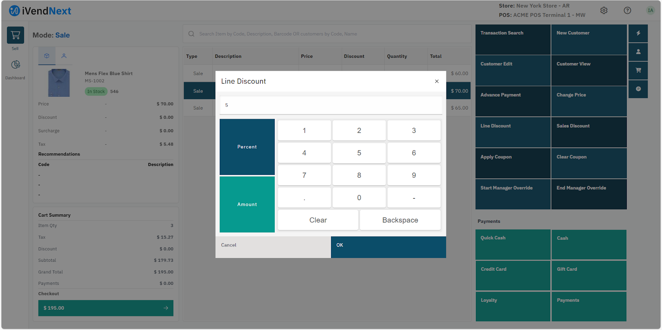Close the Line Discount dialog
This screenshot has height=330, width=662.
pos(437,81)
